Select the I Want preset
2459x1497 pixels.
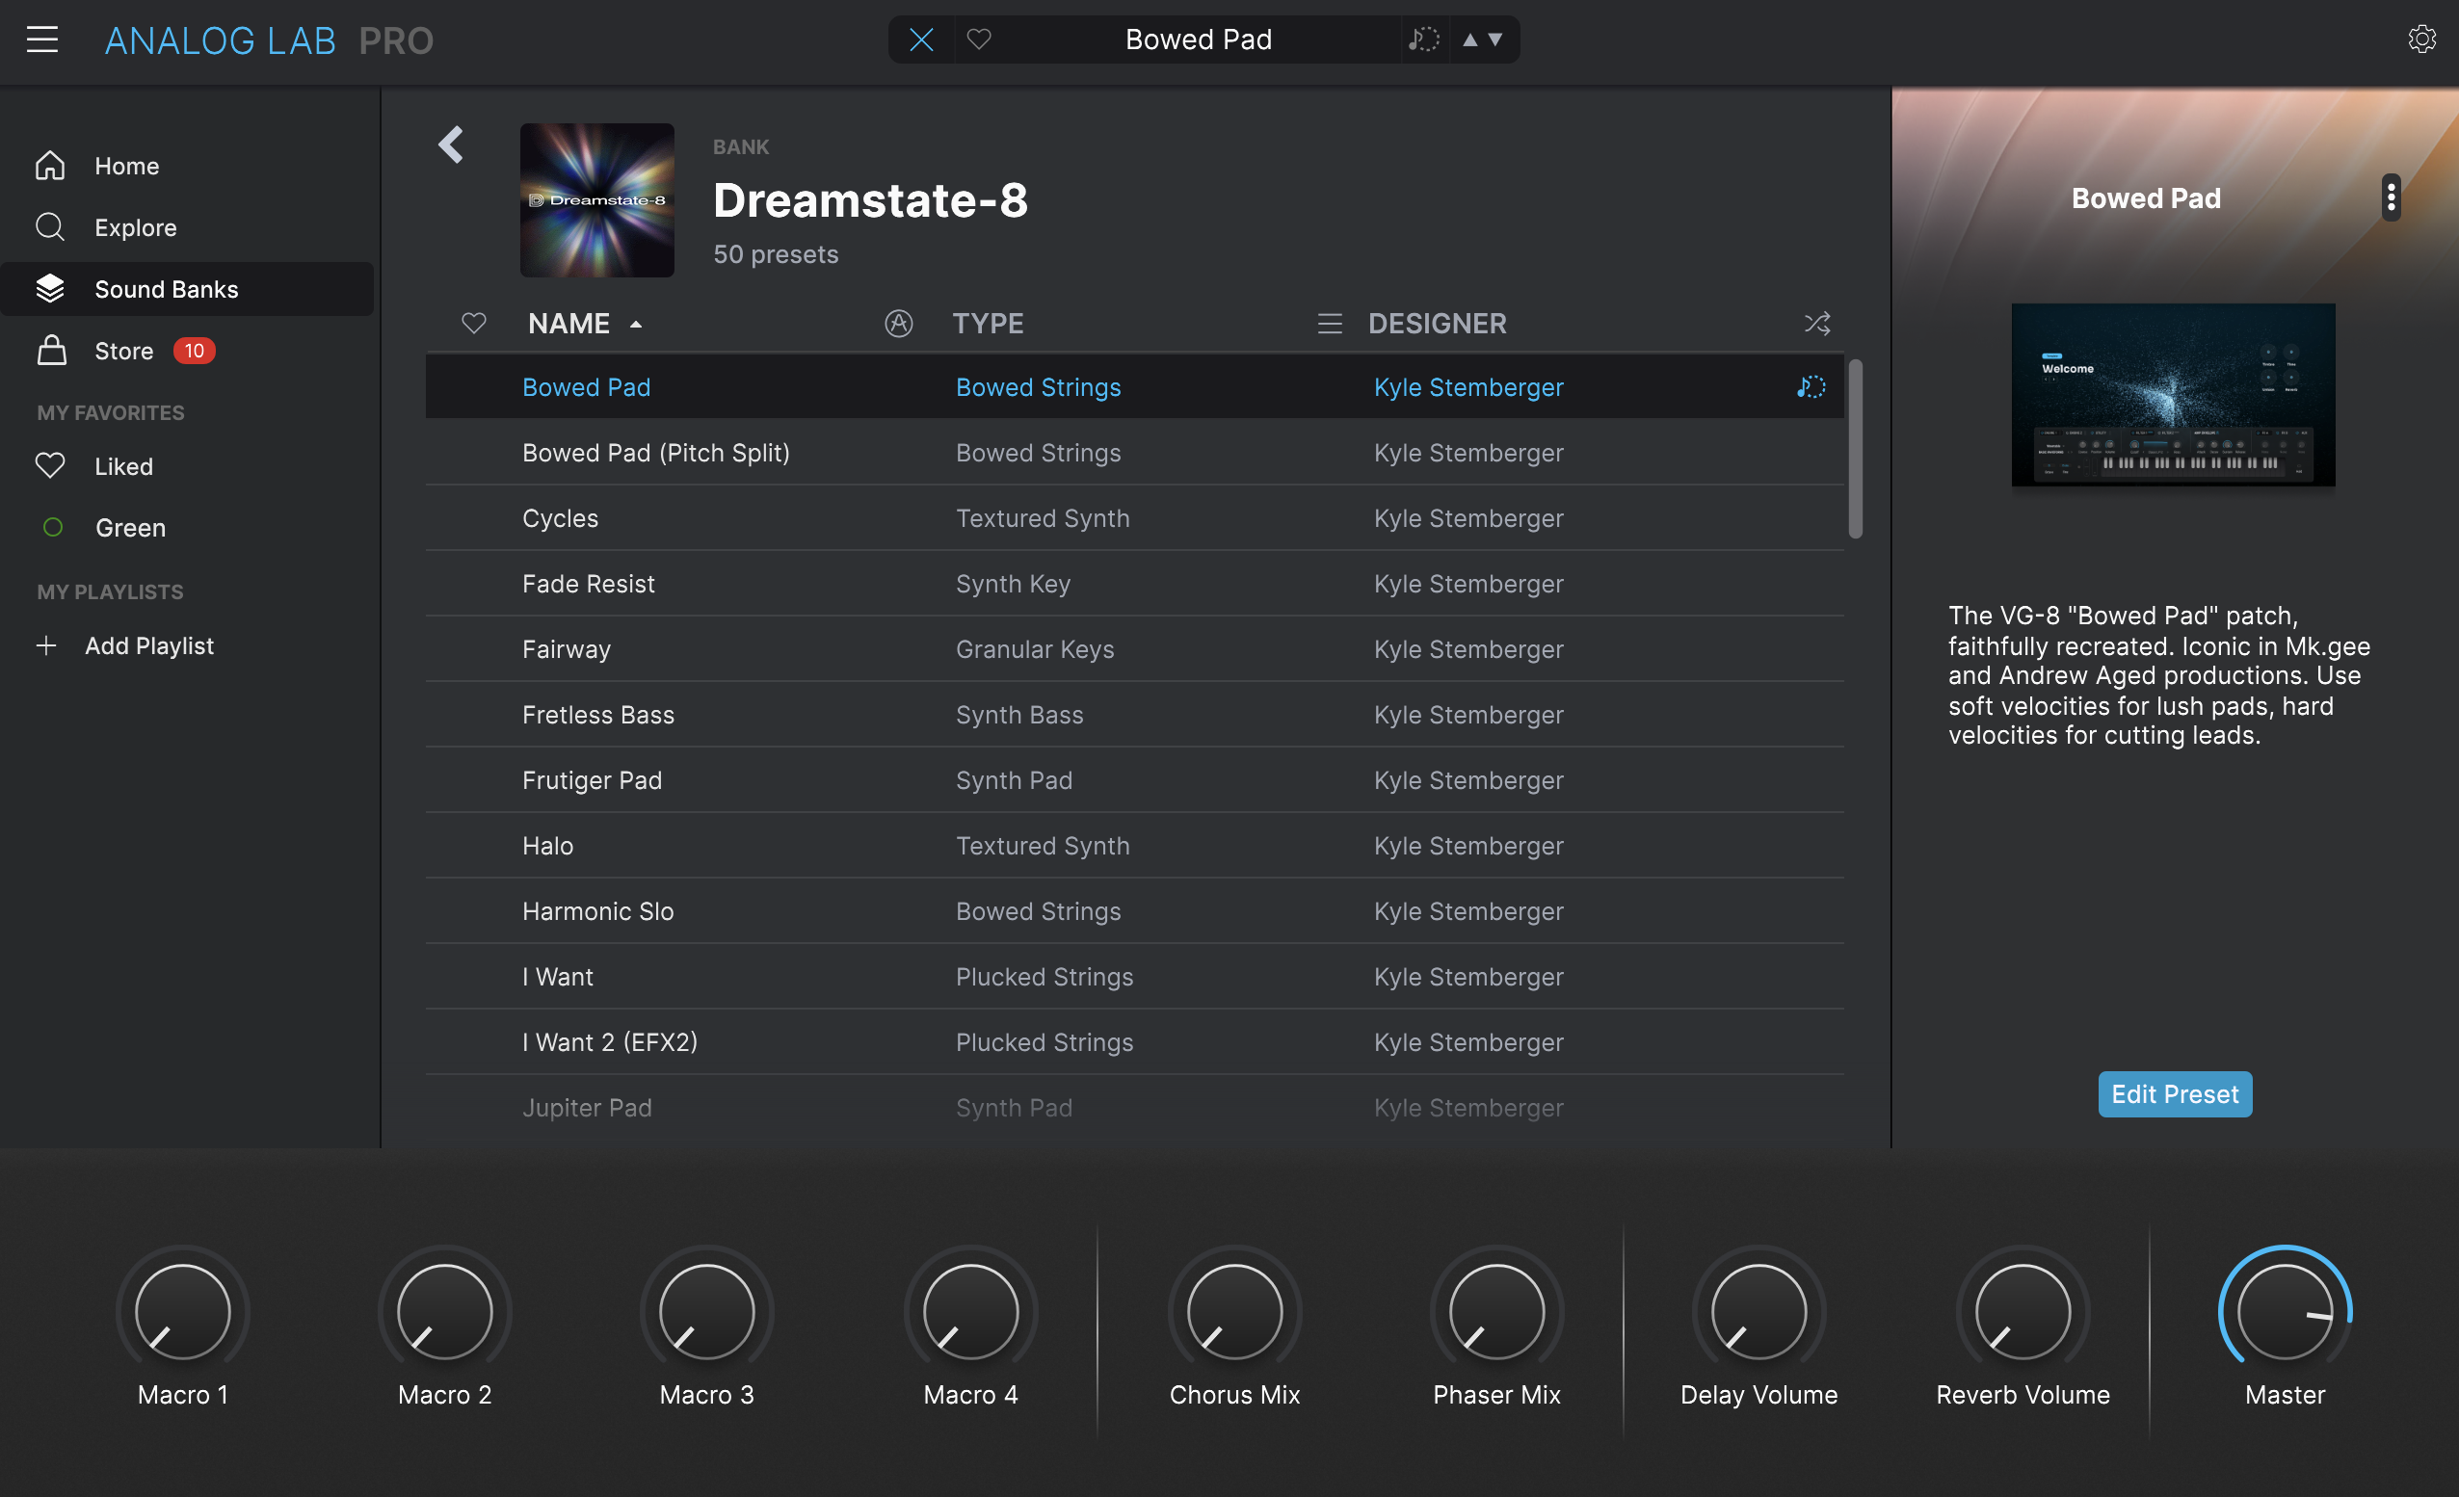point(1135,977)
